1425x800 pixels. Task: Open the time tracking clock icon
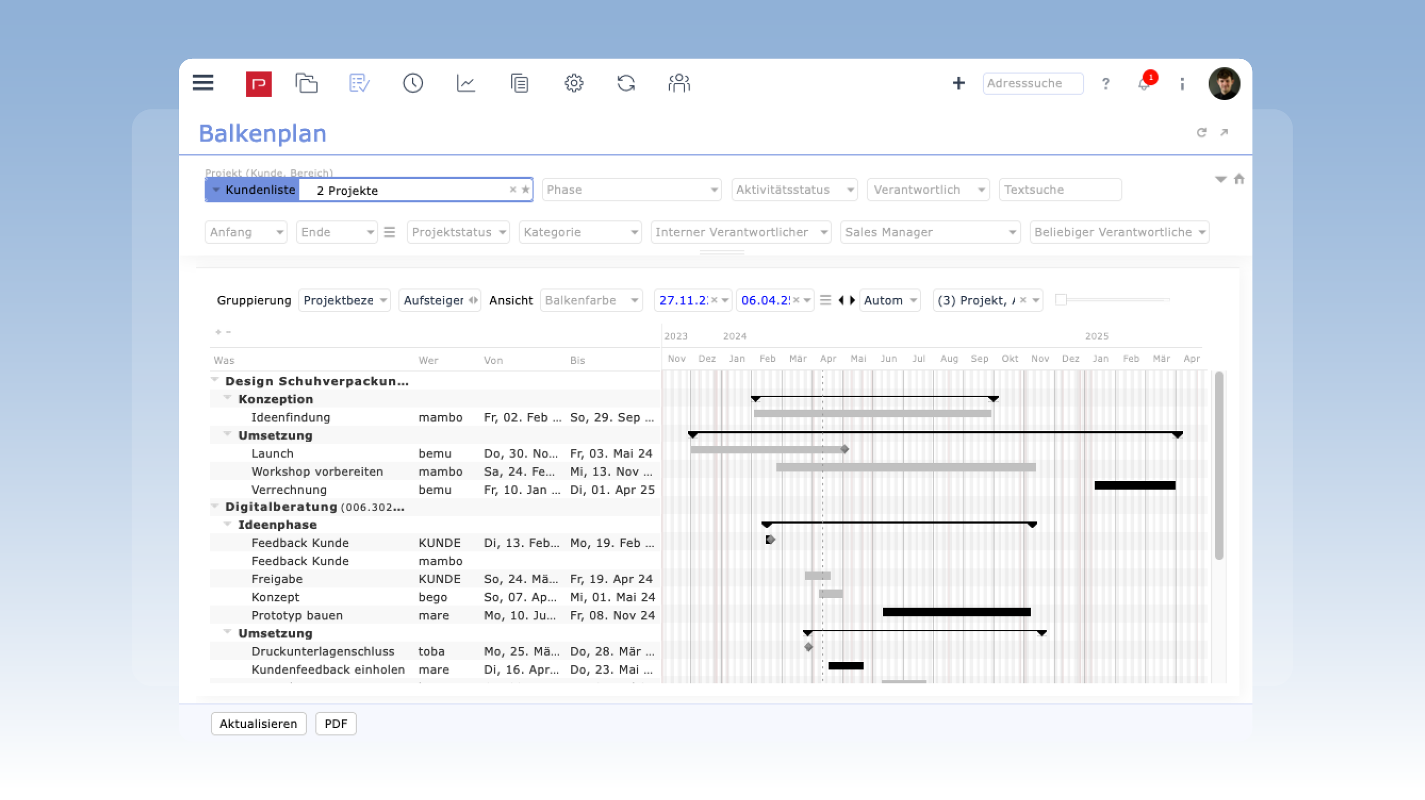click(413, 83)
